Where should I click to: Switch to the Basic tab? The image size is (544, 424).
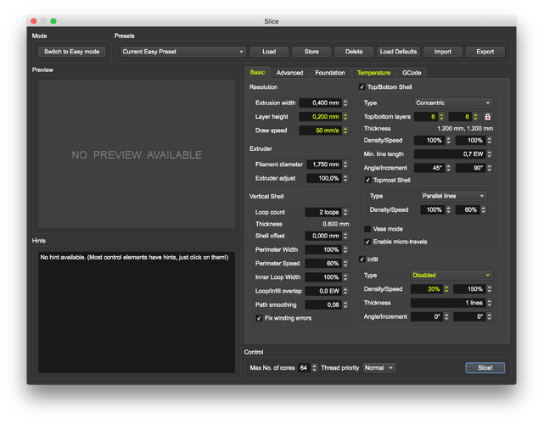click(257, 72)
